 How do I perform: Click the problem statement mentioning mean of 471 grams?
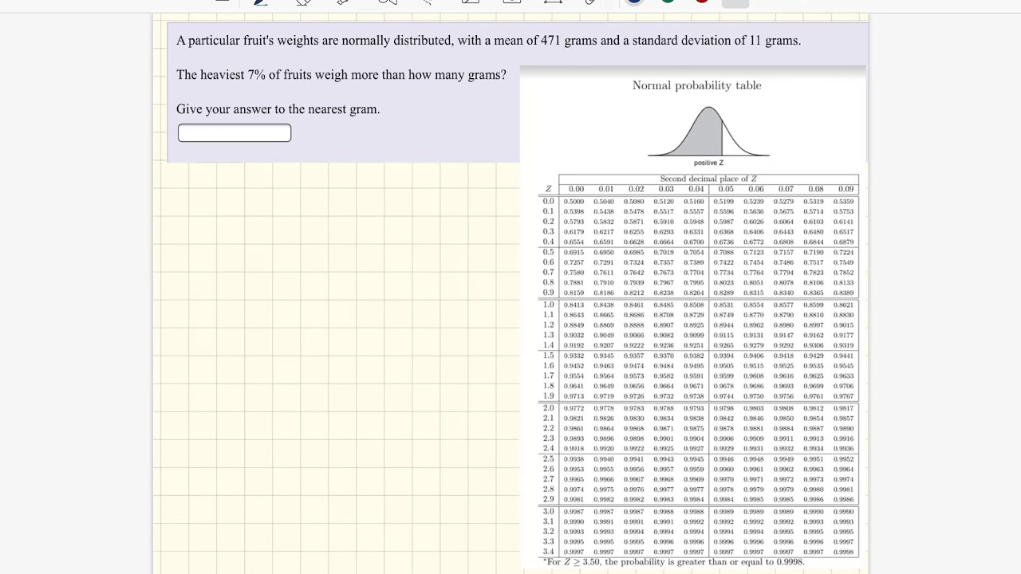coord(489,41)
